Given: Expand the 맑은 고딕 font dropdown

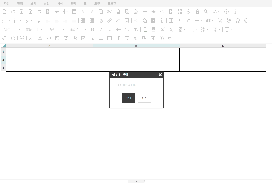Looking at the screenshot, I should (x=34, y=29).
